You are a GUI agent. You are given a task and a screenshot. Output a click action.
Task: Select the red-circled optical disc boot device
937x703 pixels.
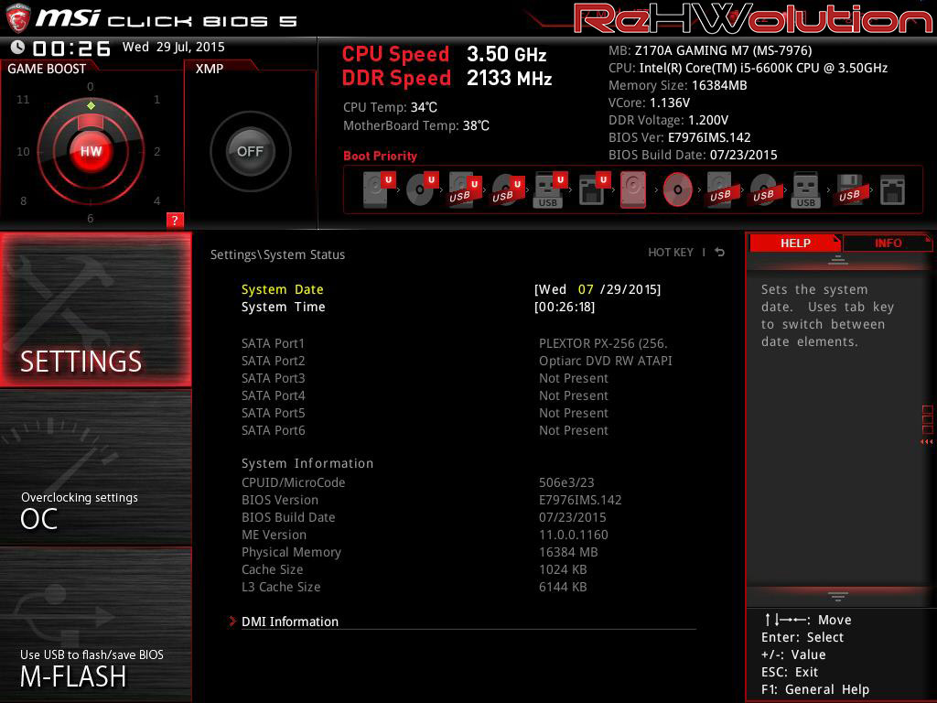tap(677, 189)
